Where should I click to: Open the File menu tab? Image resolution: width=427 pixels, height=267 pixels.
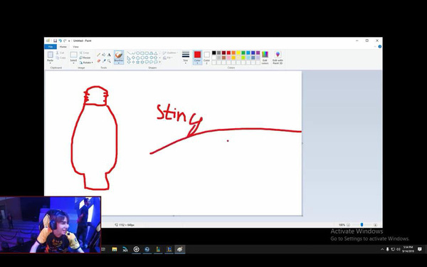coord(51,46)
